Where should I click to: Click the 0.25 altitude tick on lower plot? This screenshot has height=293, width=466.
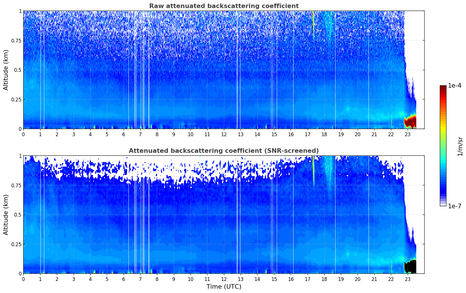(16, 244)
